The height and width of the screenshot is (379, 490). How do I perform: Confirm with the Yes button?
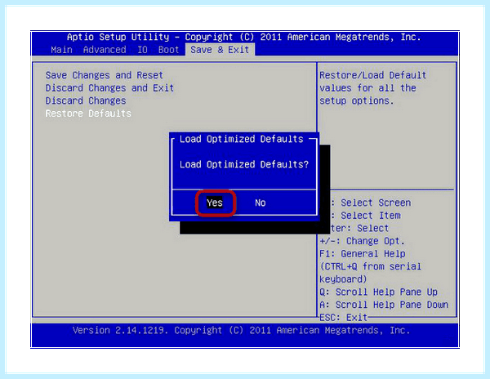point(215,203)
